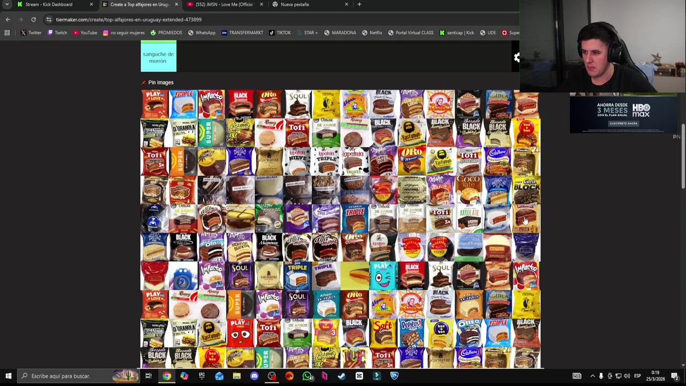Open WhatsApp from the taskbar
This screenshot has height=386, width=686.
(x=307, y=376)
